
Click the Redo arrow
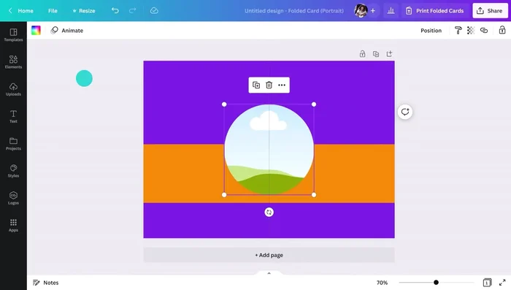point(132,10)
